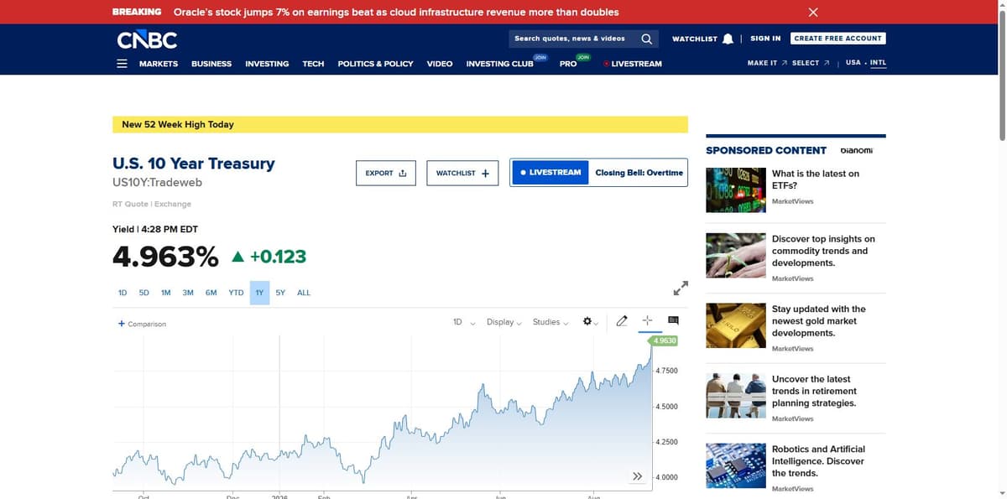Click the watchlist bell icon
This screenshot has width=1007, height=499.
pyautogui.click(x=728, y=39)
